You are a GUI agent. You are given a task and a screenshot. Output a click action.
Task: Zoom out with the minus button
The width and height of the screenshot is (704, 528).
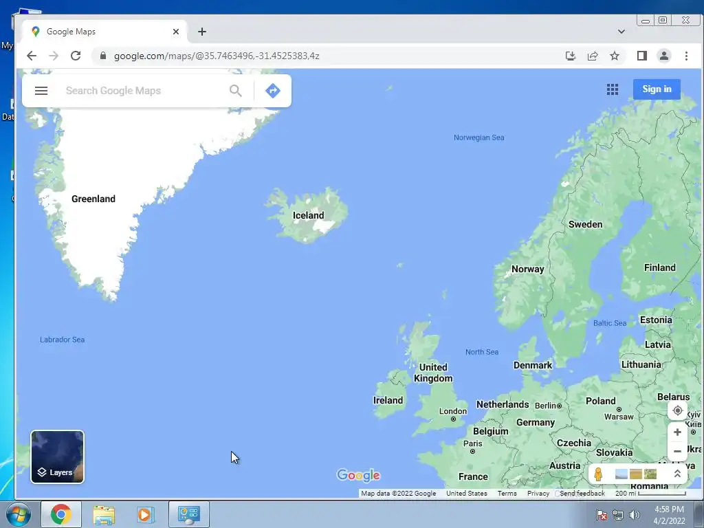pyautogui.click(x=677, y=451)
